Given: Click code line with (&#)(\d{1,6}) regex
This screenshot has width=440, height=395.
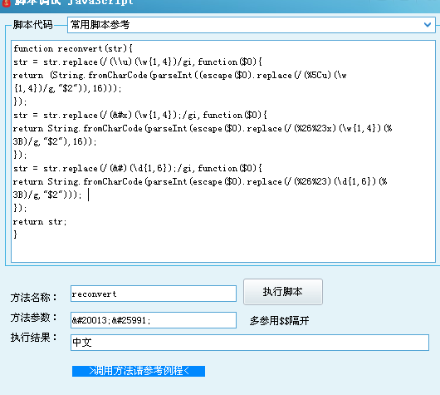Looking at the screenshot, I should pos(138,169).
